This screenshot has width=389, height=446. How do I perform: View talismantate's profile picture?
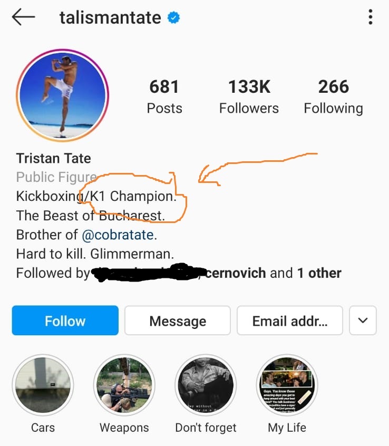click(62, 96)
